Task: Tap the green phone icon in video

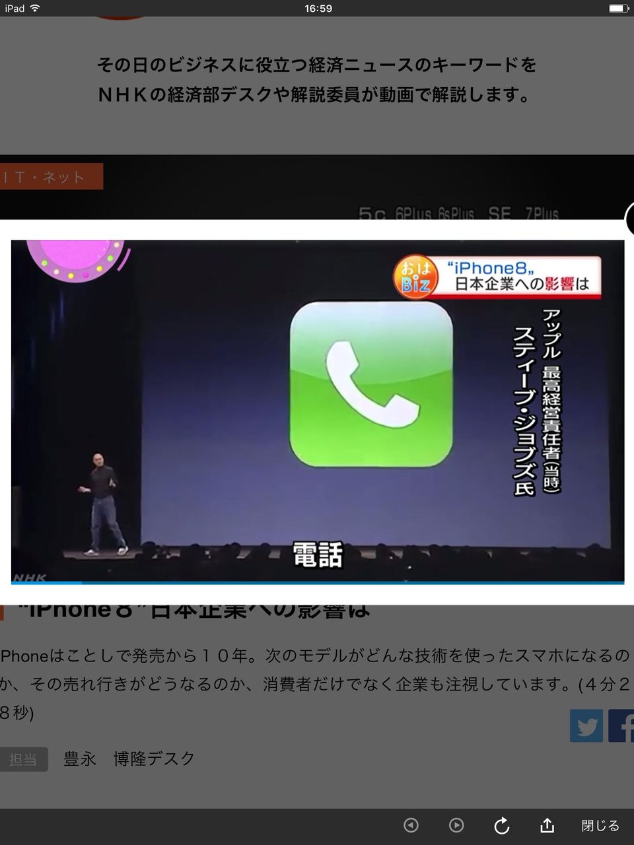Action: coord(372,384)
